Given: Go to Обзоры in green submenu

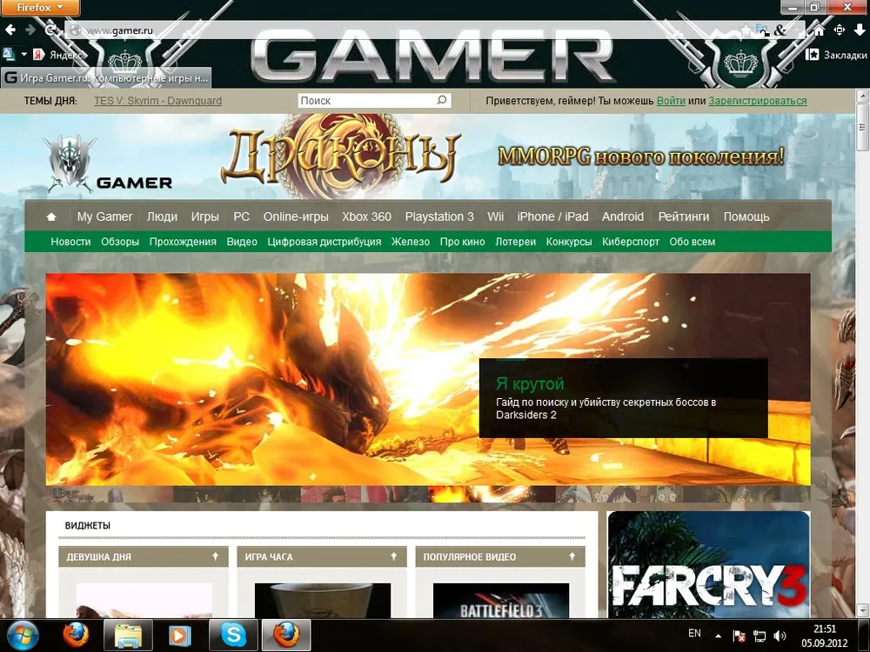Looking at the screenshot, I should point(120,242).
